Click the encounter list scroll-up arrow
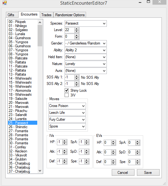Screen dimensions: 168x186 (40, 22)
